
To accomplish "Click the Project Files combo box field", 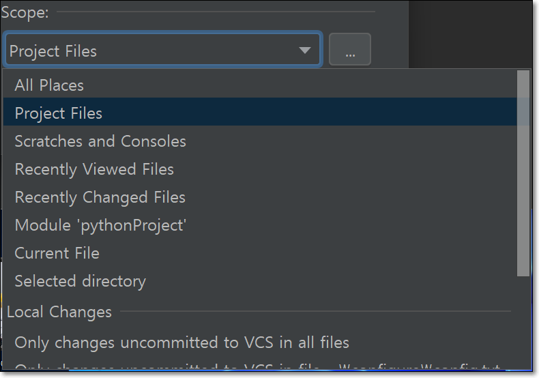I will click(x=163, y=49).
